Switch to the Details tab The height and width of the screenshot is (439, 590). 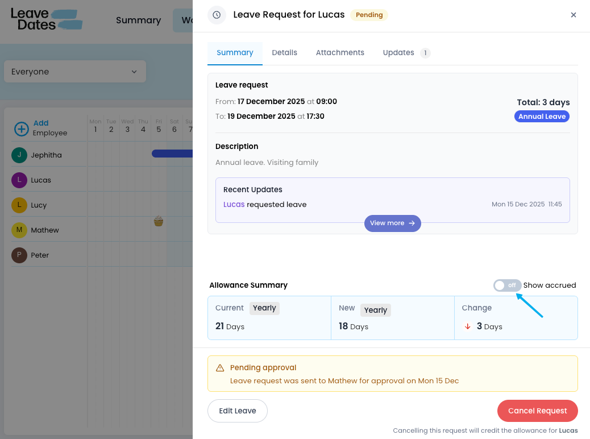click(x=284, y=52)
